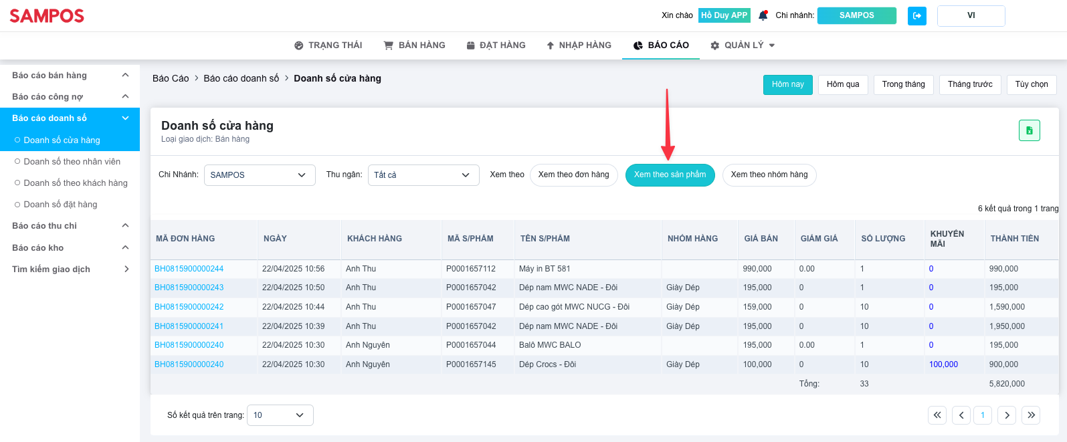Click the SAMPOS logo

point(47,16)
